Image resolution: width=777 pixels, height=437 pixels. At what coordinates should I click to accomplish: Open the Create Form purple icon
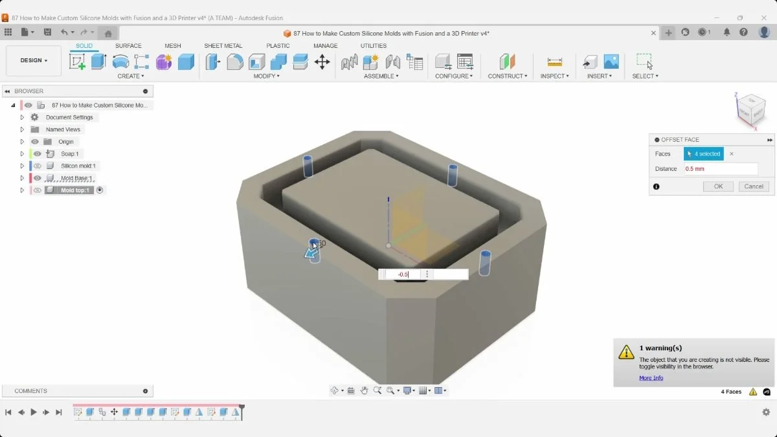coord(164,62)
